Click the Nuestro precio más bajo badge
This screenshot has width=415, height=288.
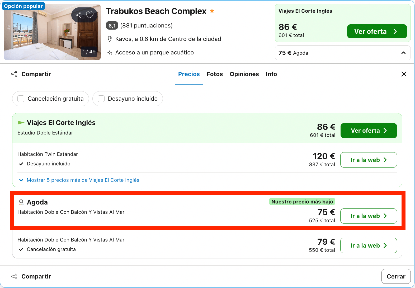pos(302,202)
